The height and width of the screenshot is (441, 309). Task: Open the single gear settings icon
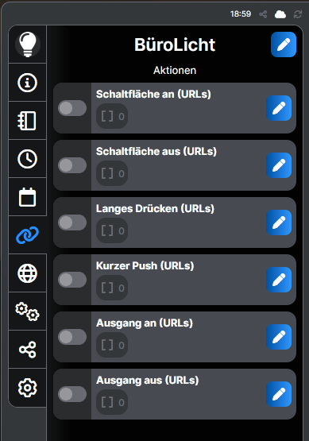pos(28,388)
